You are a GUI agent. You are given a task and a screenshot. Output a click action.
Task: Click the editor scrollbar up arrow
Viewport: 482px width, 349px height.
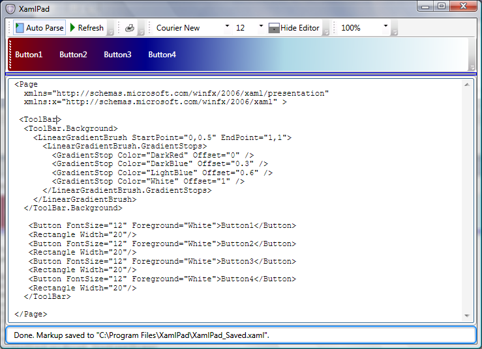(467, 85)
